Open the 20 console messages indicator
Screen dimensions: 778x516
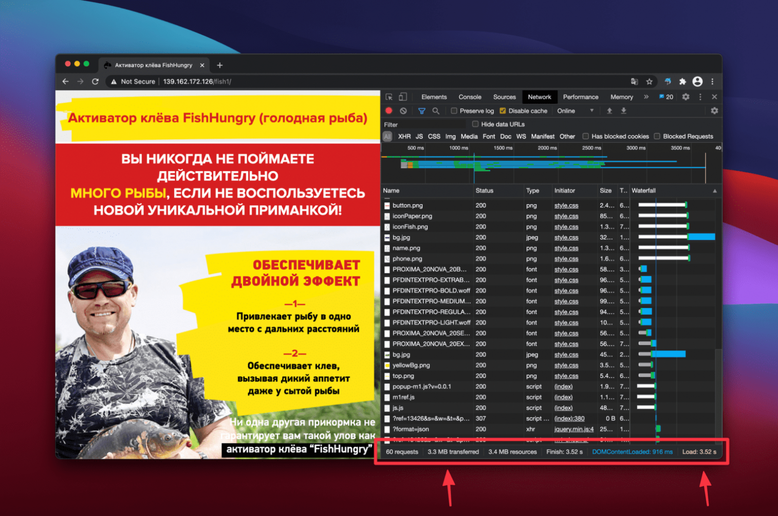666,97
